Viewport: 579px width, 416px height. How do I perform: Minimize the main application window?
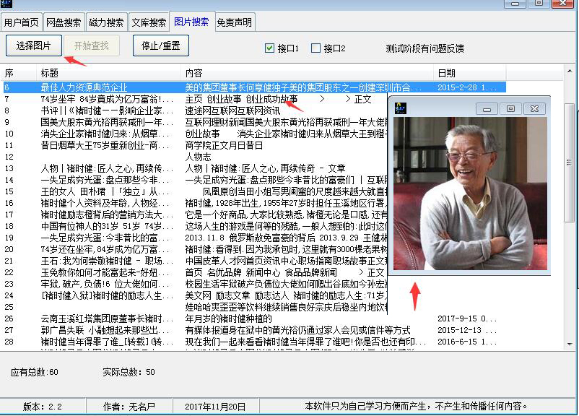(515, 5)
